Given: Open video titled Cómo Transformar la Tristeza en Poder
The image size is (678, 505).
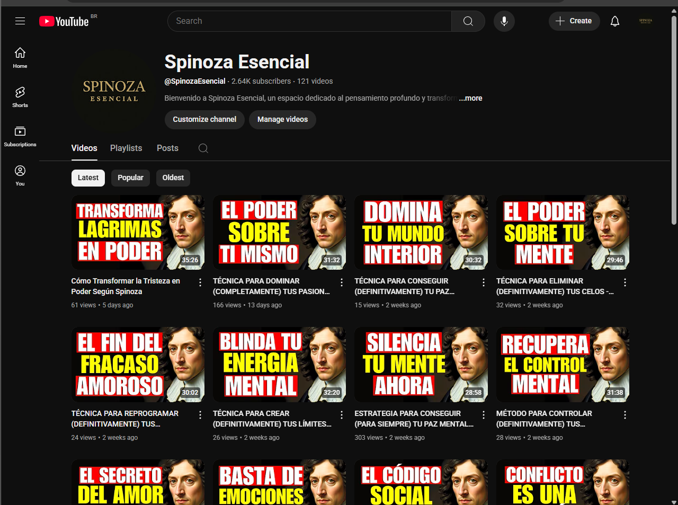Looking at the screenshot, I should (126, 286).
